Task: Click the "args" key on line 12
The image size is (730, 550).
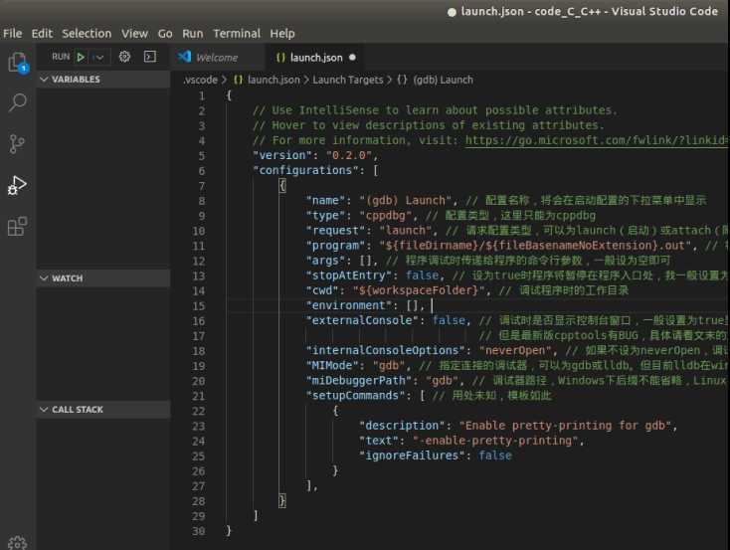Action: 325,261
